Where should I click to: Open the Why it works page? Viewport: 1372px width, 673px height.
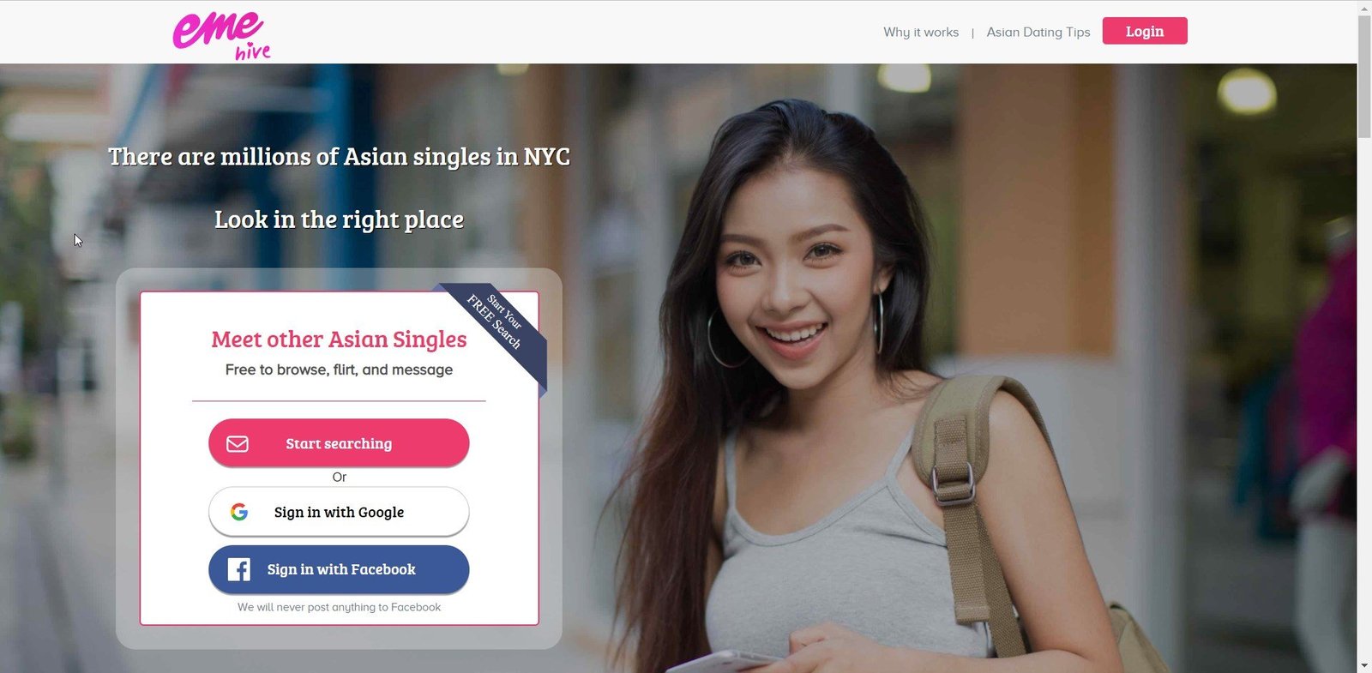[921, 32]
